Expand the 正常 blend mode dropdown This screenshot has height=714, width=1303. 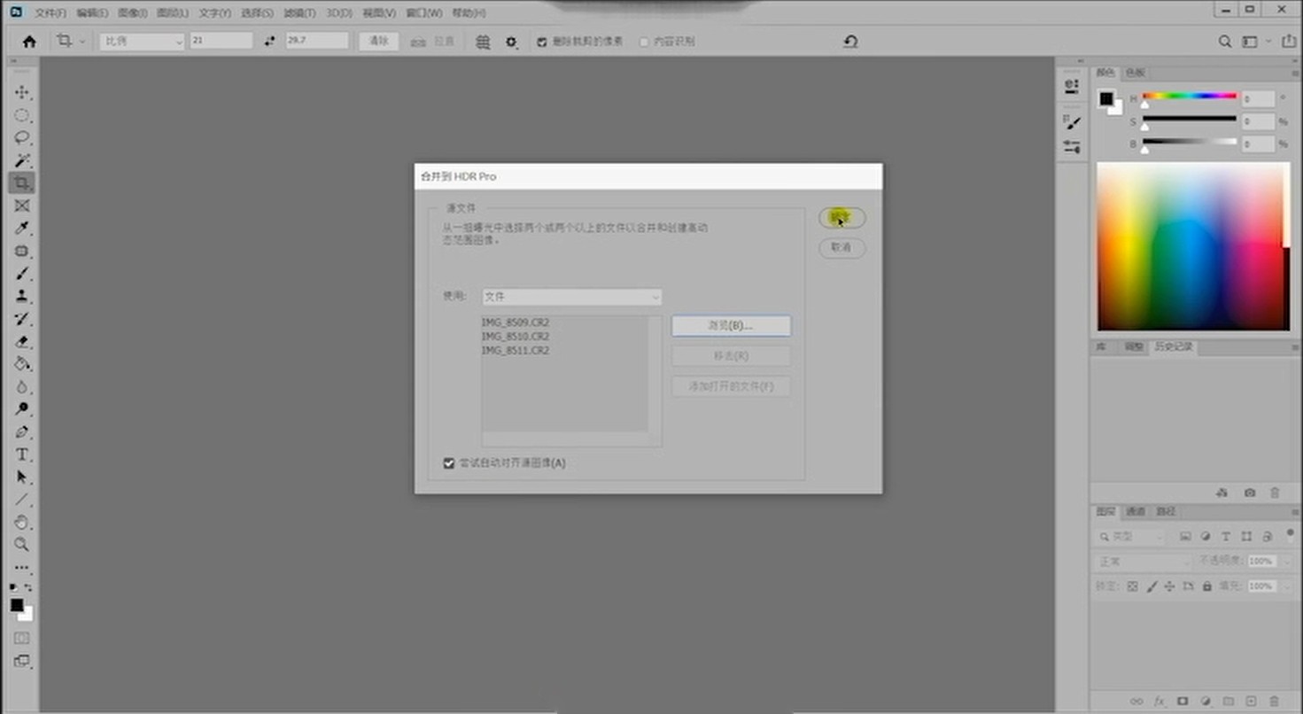[x=1144, y=562]
